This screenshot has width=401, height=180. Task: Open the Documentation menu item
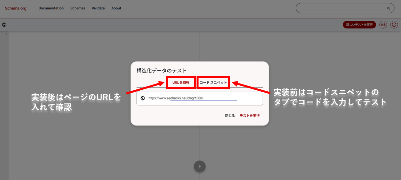51,8
